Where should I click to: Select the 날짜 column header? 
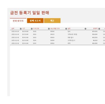pyautogui.click(x=13, y=29)
